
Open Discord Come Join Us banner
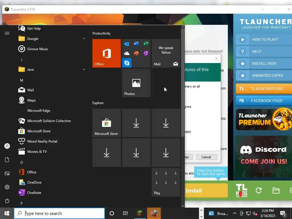click(x=264, y=157)
